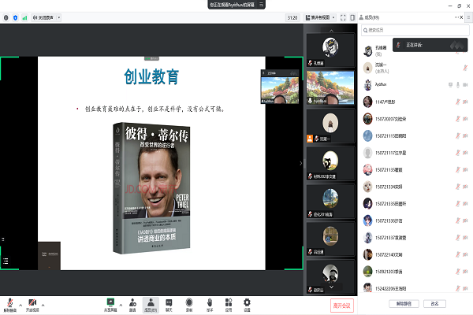Select member row starting with 150921203
Screen dimensions: 473x315
415,272
